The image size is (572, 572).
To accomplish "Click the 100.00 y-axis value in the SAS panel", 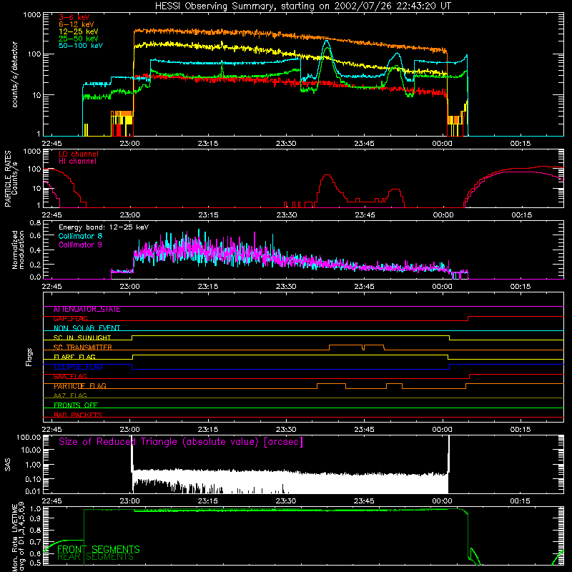I will tap(29, 438).
